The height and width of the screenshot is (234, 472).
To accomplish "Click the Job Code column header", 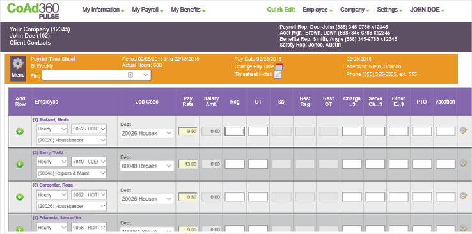I will (x=147, y=102).
